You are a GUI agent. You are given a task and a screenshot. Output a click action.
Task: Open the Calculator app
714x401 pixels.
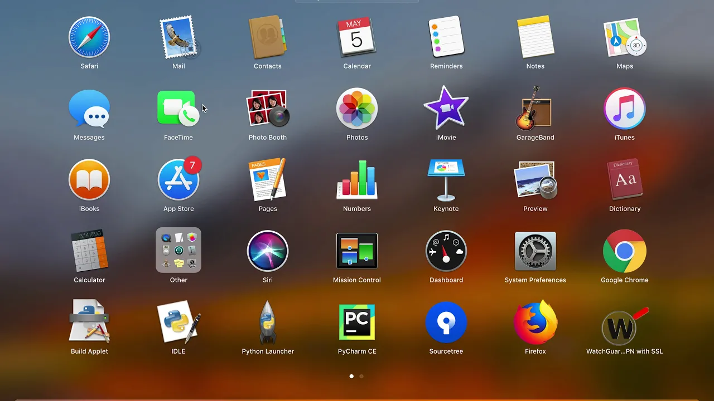pos(89,251)
